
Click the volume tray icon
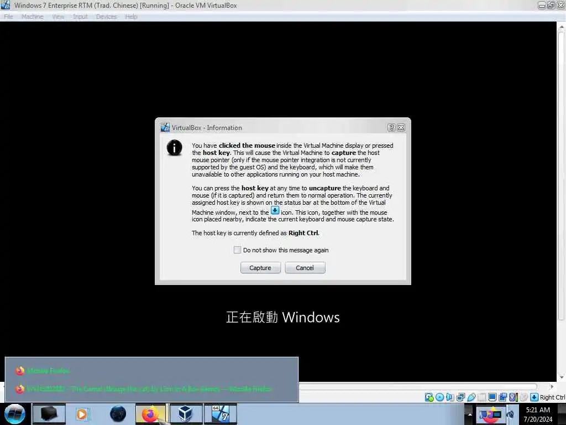point(510,414)
